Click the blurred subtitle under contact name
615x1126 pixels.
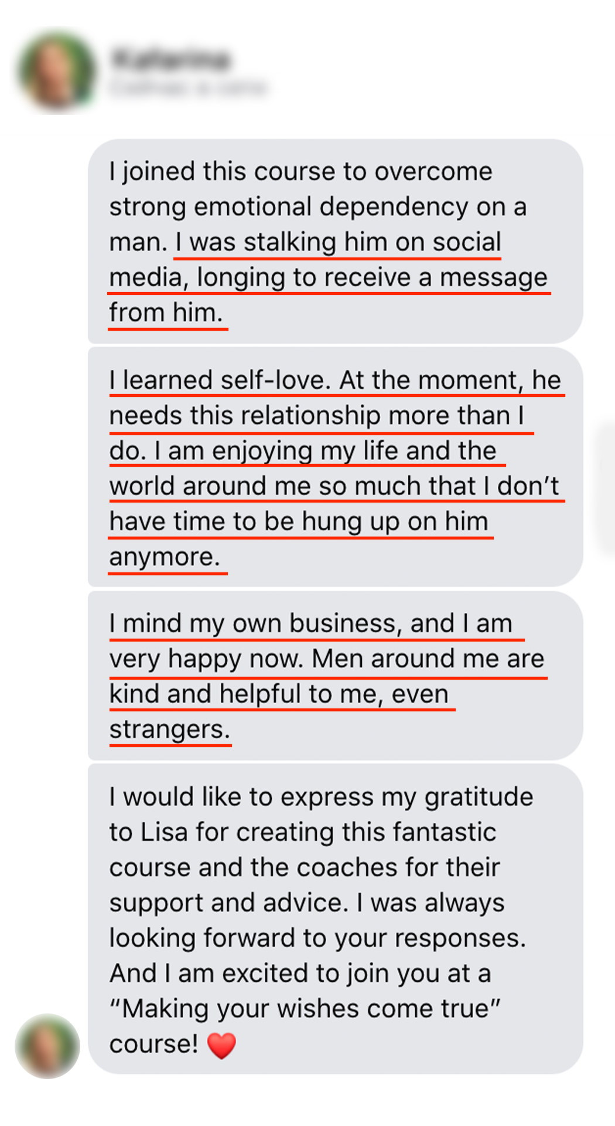point(189,87)
